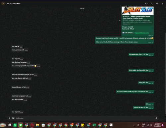The height and width of the screenshot is (128, 166).
Task: Click the 'aku bantu naik ke 350k' message
Action: [x=135, y=92]
